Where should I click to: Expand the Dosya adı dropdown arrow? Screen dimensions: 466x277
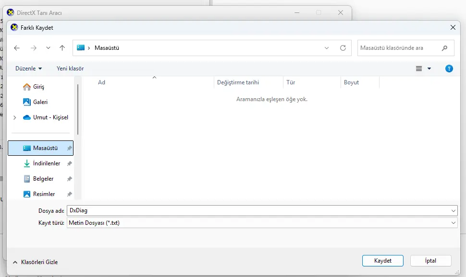[454, 211]
